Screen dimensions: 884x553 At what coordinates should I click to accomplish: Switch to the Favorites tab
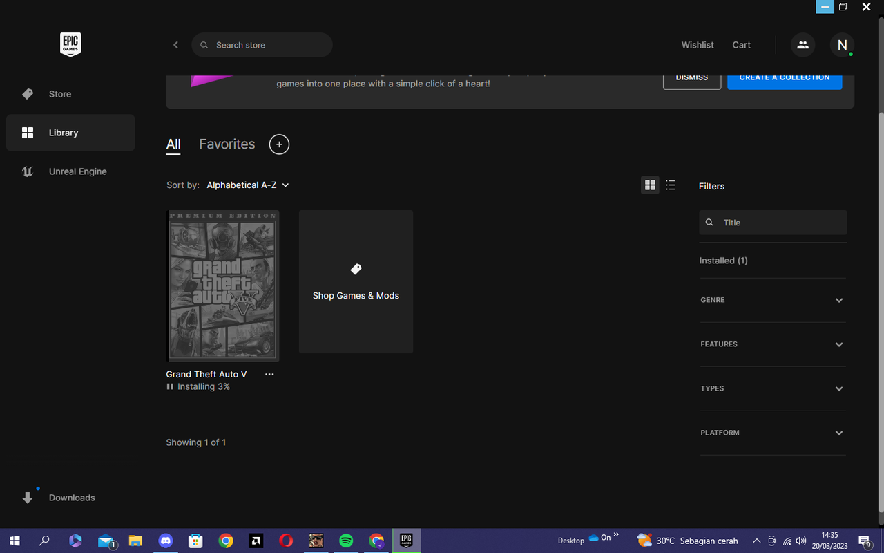[x=227, y=144]
